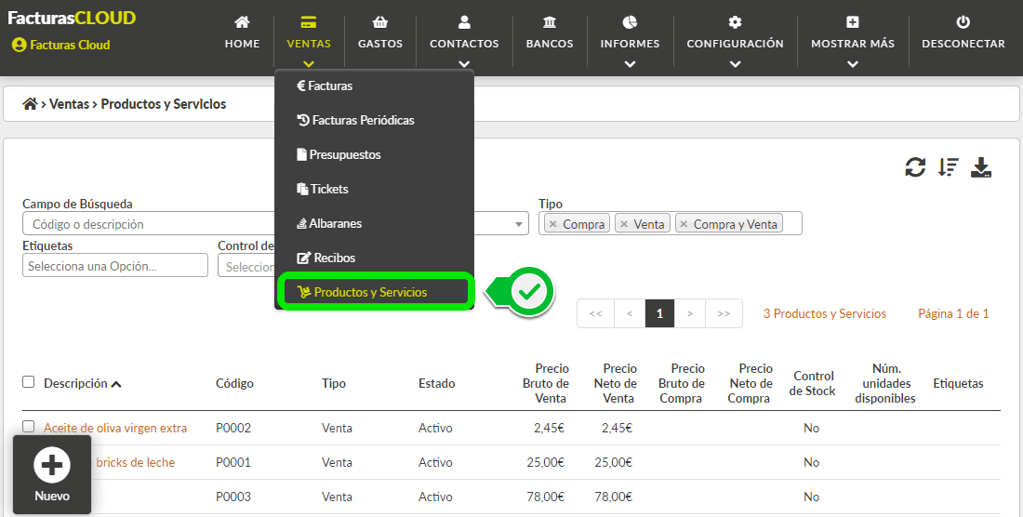Go to next page button
The width and height of the screenshot is (1023, 517).
(x=690, y=313)
